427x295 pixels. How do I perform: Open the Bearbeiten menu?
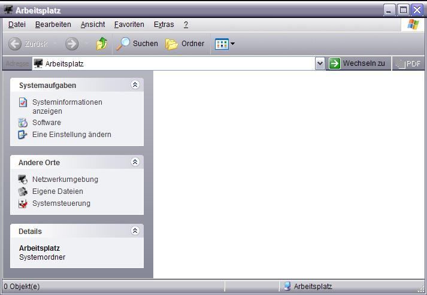pyautogui.click(x=53, y=25)
